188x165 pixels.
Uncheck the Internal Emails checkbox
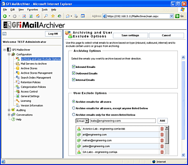coord(74,80)
